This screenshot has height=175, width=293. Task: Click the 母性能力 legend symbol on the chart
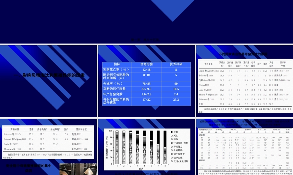tap(172, 146)
